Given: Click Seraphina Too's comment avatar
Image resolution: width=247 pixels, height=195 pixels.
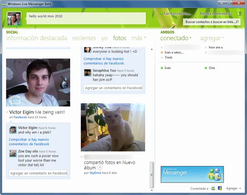Looking at the screenshot, I should (88, 73).
